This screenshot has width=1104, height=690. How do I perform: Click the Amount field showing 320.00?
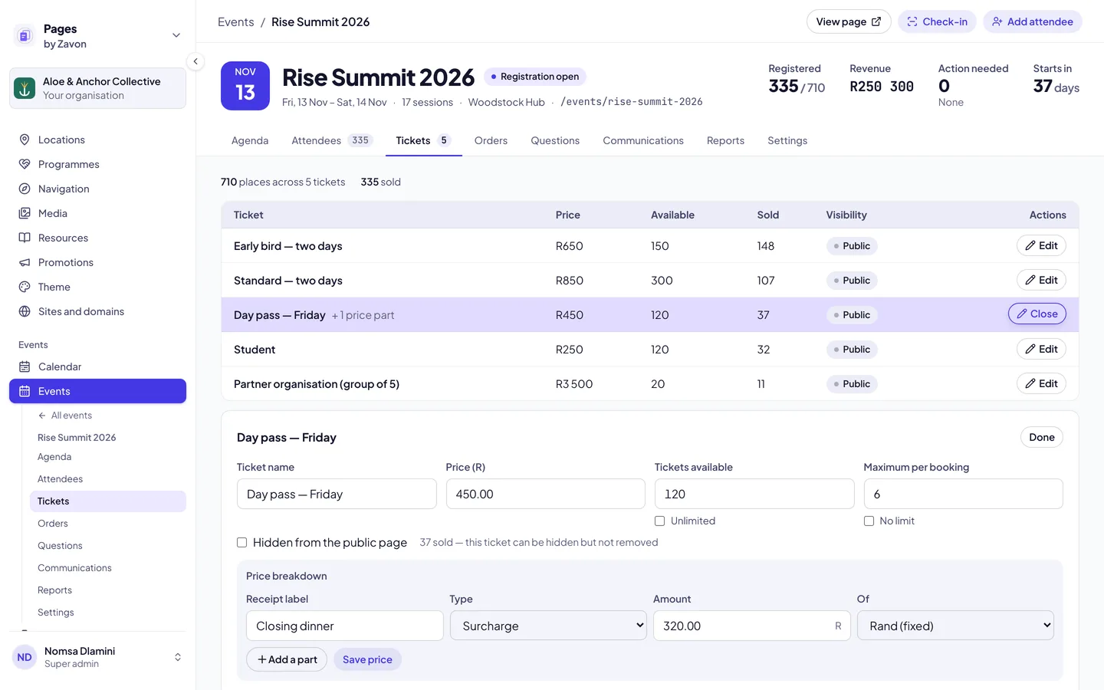click(x=752, y=626)
